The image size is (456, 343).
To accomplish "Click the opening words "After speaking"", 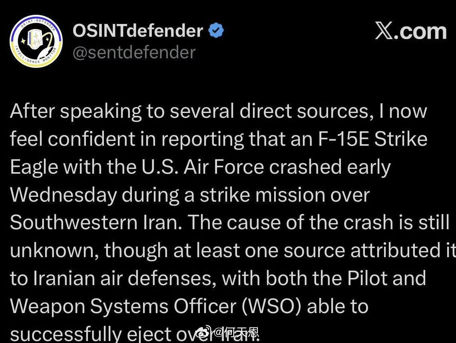I will point(75,111).
